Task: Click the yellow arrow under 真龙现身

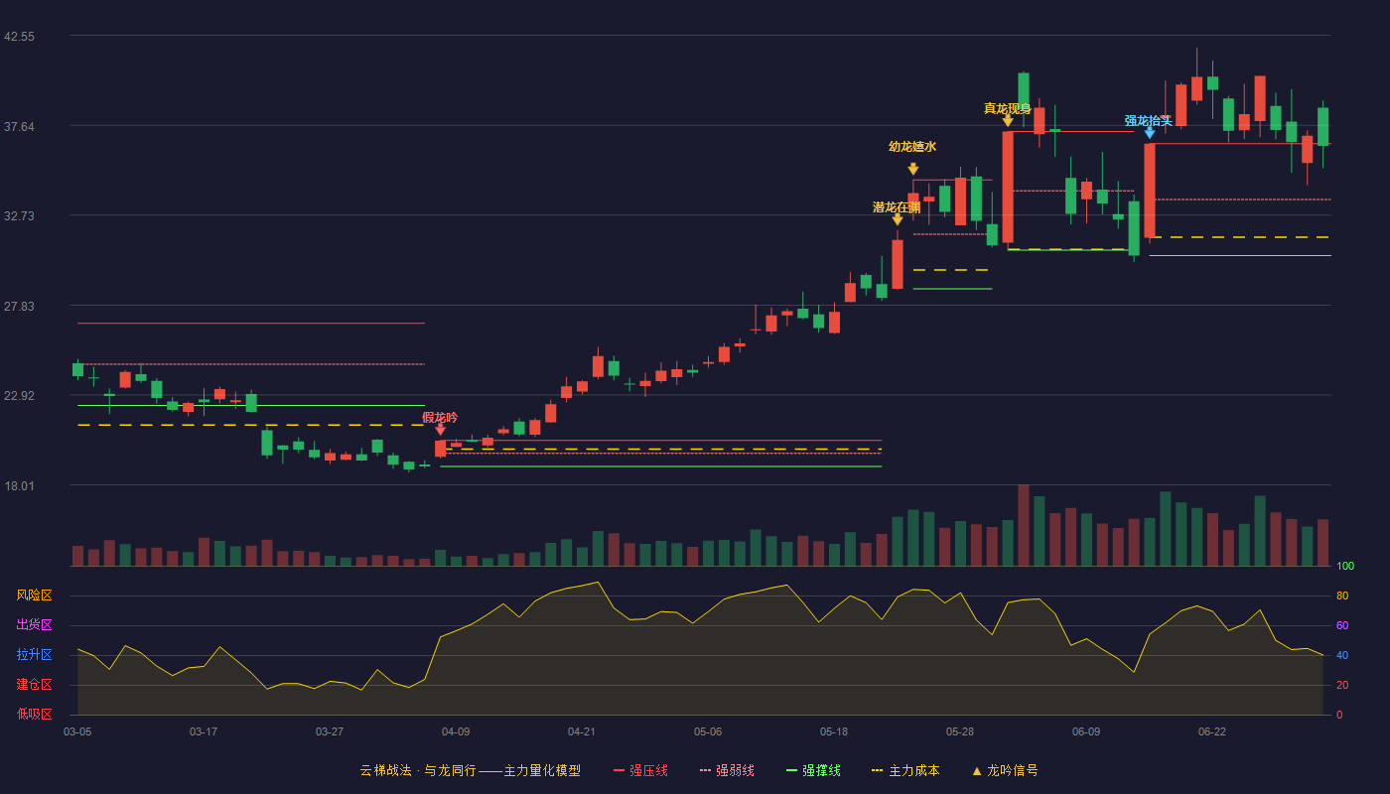Action: click(1008, 121)
